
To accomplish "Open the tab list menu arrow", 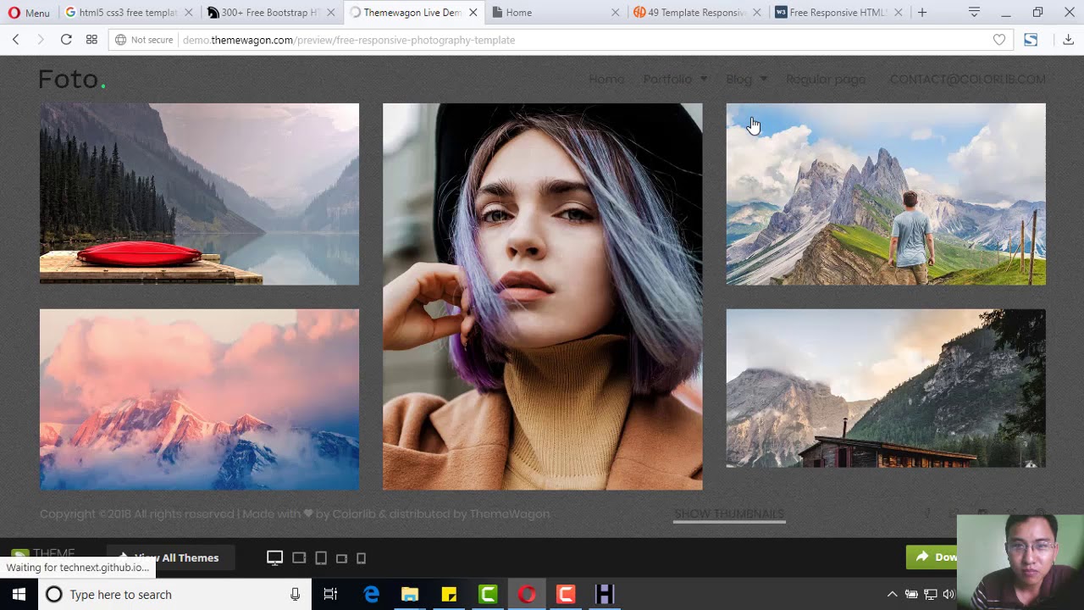I will (974, 13).
